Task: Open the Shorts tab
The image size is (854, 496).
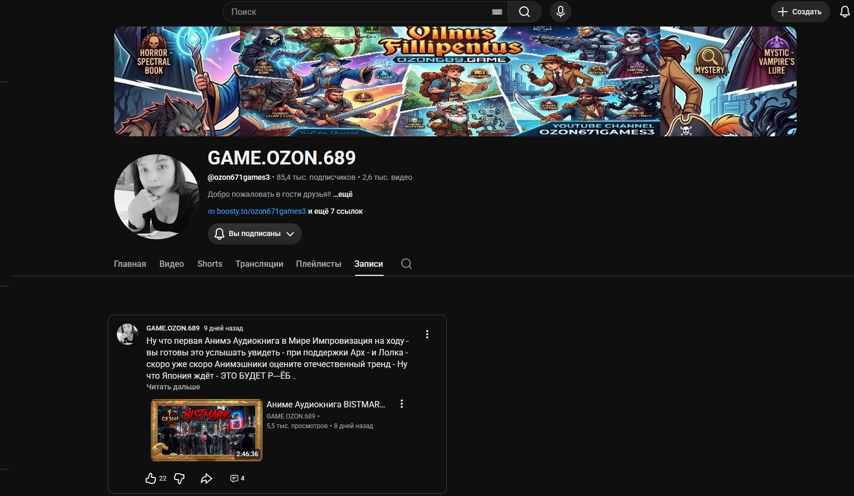Action: pyautogui.click(x=210, y=264)
